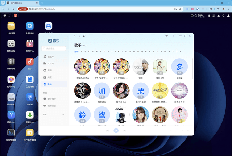
Task: Filter artists by letter A
Action: [x=82, y=52]
